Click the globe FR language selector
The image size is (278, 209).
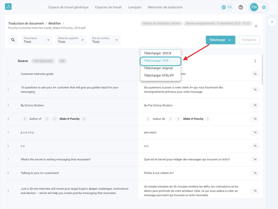227,7
